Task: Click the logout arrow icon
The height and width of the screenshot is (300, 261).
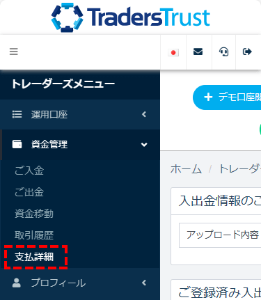Action: tap(247, 52)
